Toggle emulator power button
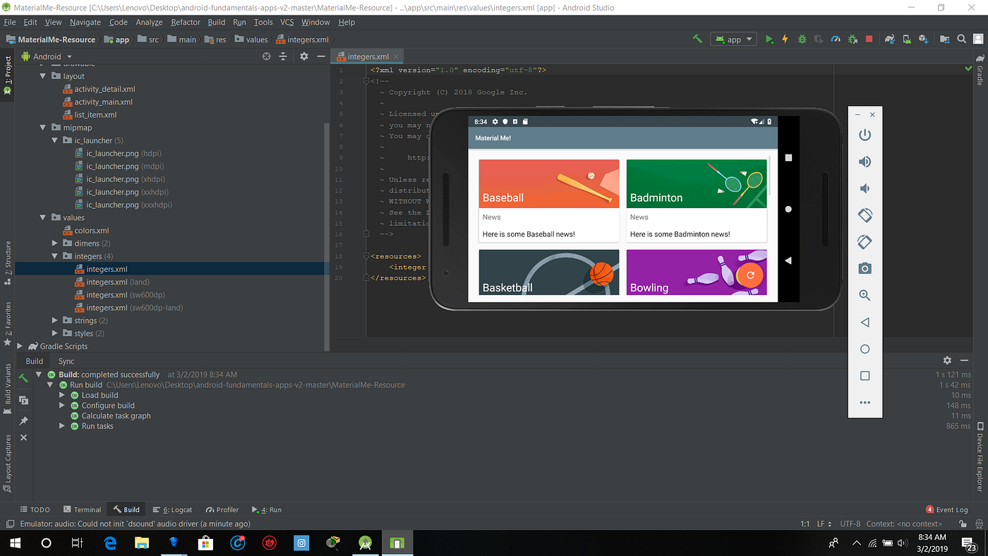The height and width of the screenshot is (556, 988). (x=864, y=134)
